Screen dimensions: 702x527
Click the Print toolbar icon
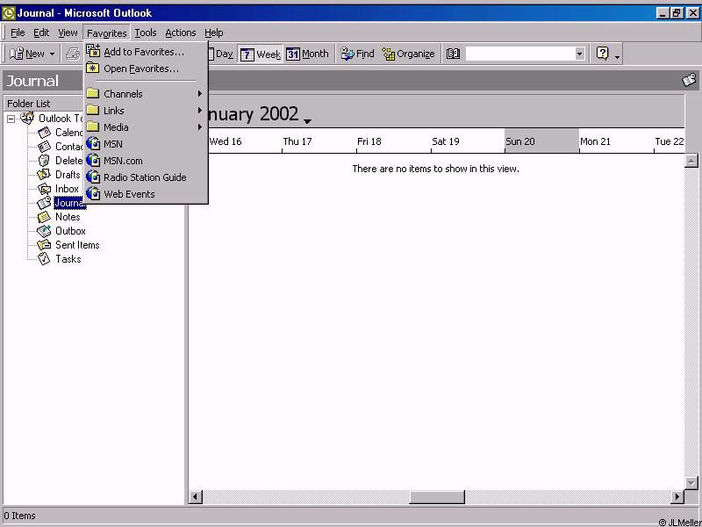point(73,54)
